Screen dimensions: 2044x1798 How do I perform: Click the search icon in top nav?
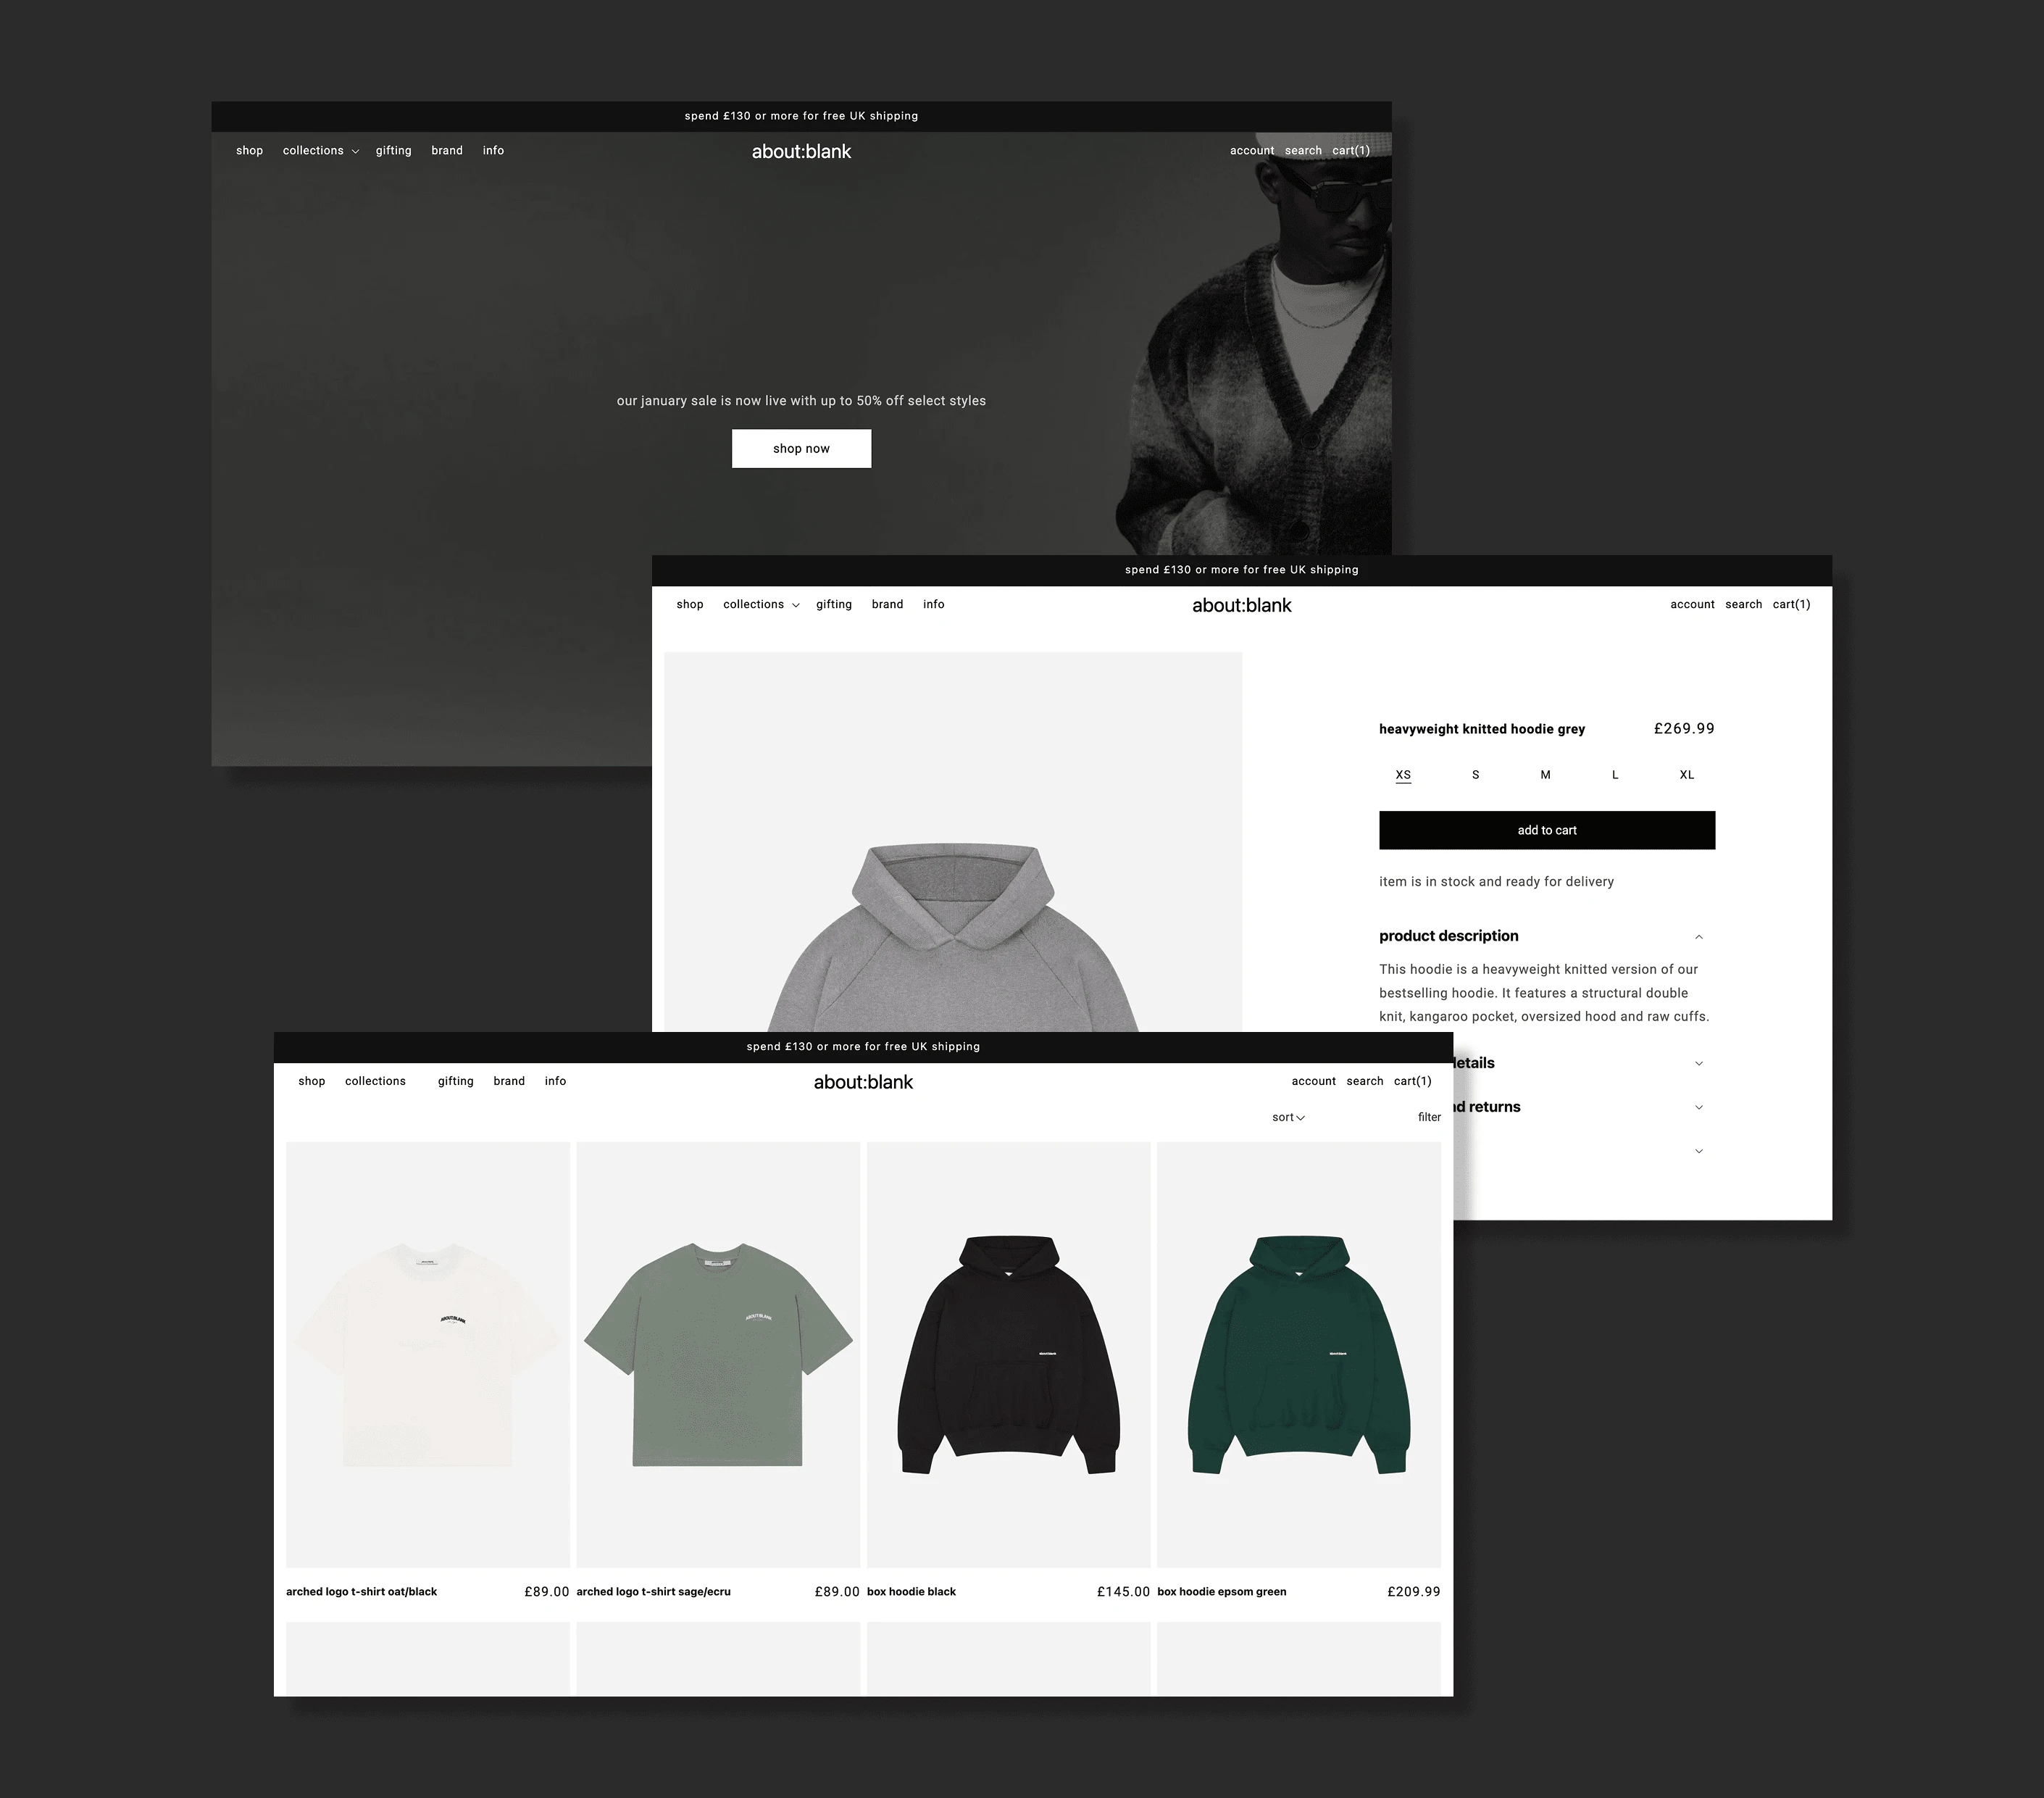coord(1302,149)
